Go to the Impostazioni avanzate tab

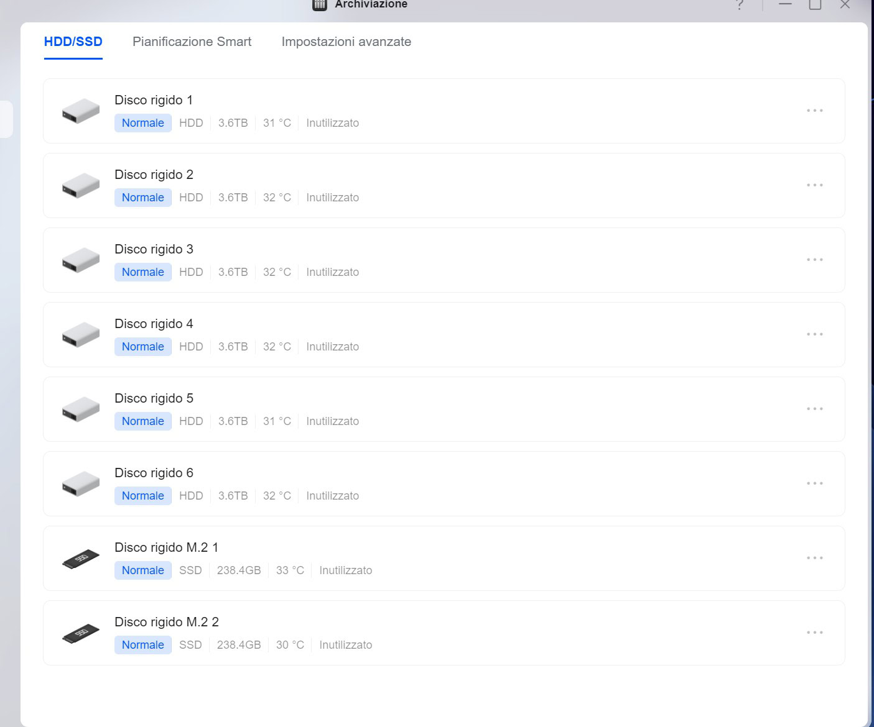click(346, 42)
